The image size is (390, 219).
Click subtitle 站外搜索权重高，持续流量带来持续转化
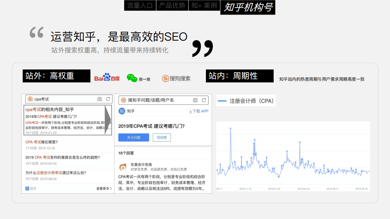tap(110, 50)
